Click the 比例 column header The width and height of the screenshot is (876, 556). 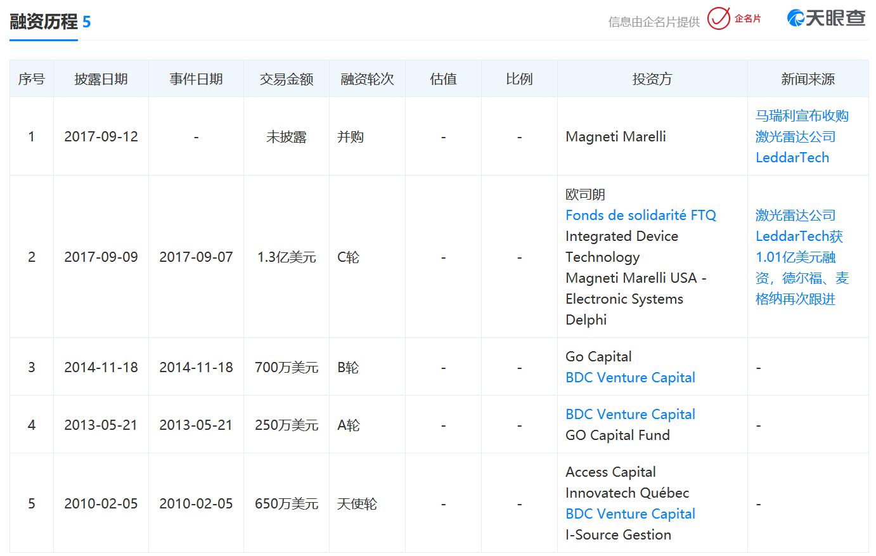point(519,79)
